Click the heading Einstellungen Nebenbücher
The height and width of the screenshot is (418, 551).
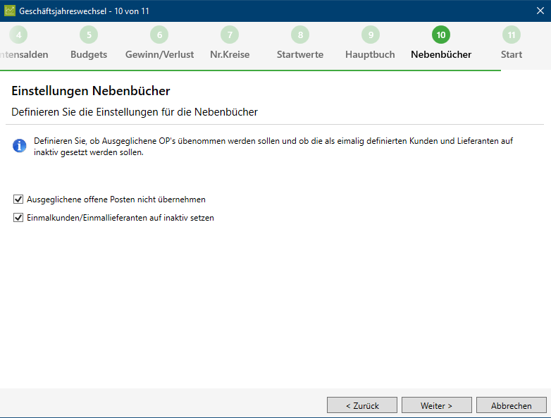91,91
